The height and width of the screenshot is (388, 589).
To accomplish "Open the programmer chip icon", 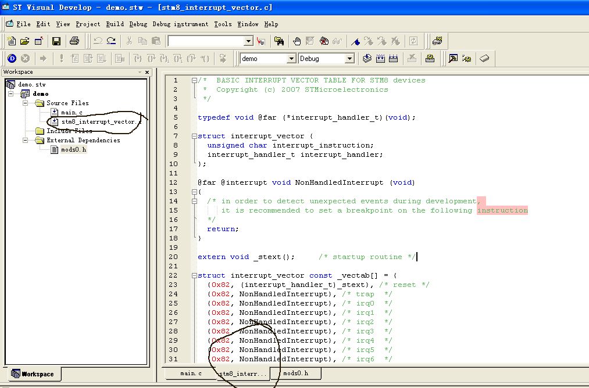I will tap(484, 58).
